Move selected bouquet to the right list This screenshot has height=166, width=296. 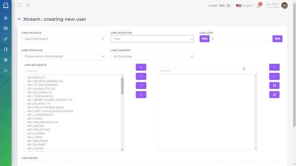pos(141,77)
